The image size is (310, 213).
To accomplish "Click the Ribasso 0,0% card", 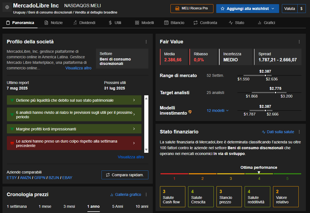I will (x=204, y=57).
